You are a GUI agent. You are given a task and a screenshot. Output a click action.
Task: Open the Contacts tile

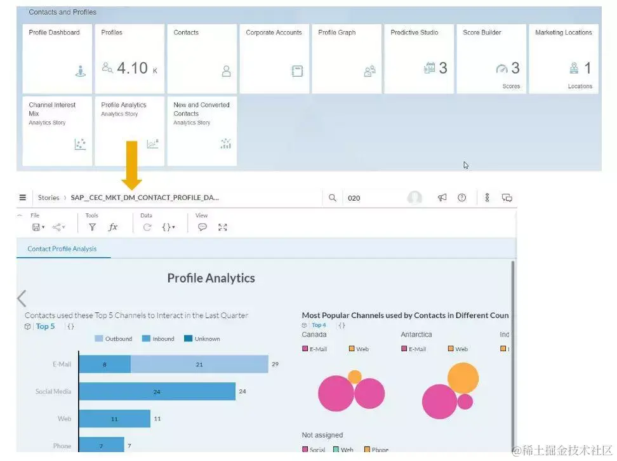coord(202,58)
